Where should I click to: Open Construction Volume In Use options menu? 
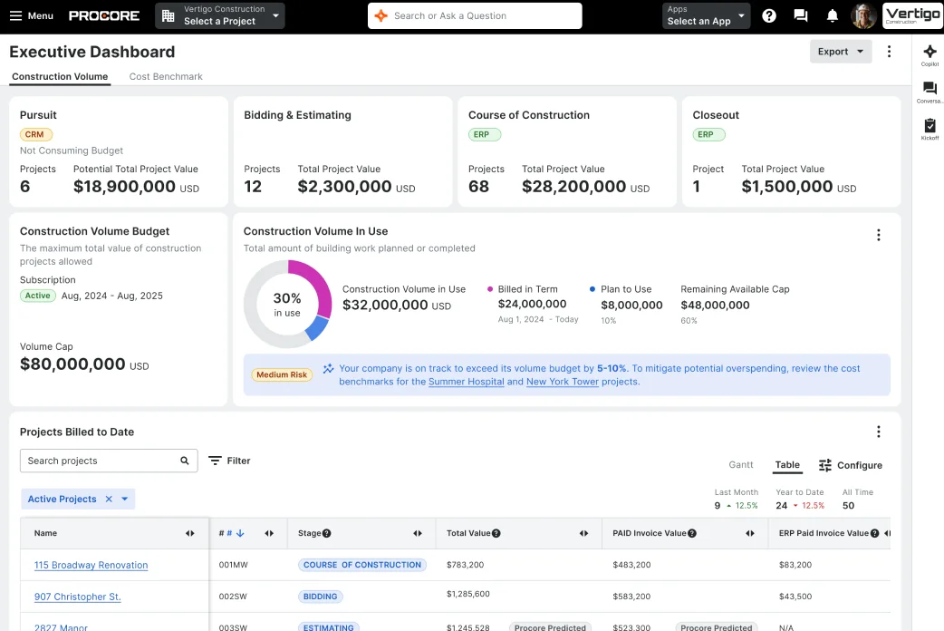[879, 235]
